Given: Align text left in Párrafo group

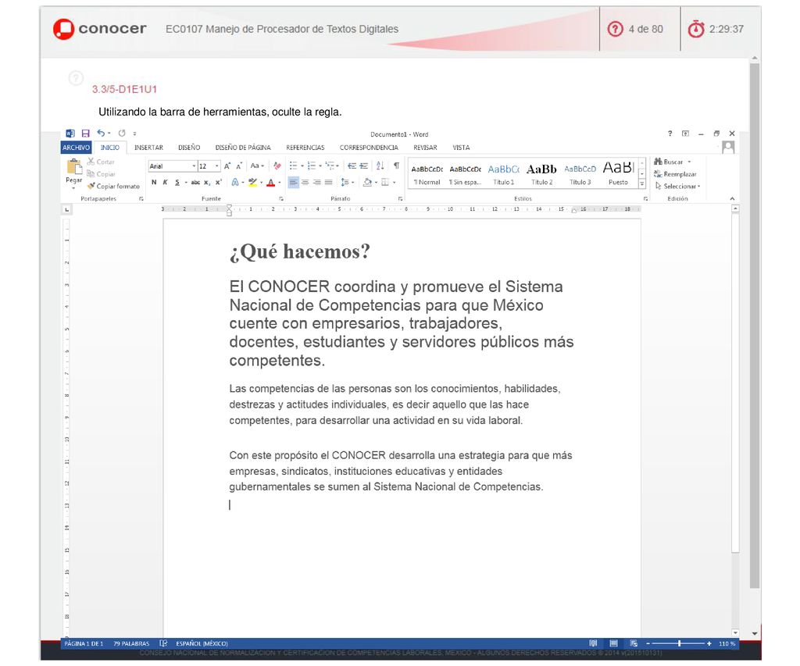Looking at the screenshot, I should pos(294,182).
